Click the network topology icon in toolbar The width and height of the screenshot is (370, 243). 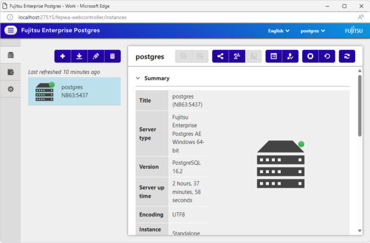237,56
